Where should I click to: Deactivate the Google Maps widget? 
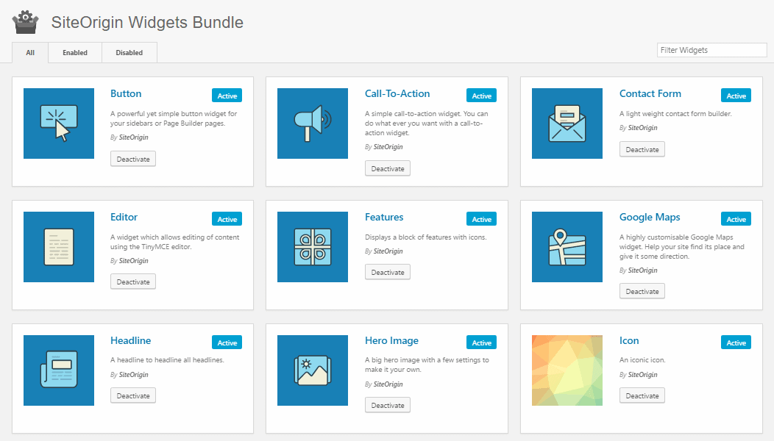coord(642,292)
